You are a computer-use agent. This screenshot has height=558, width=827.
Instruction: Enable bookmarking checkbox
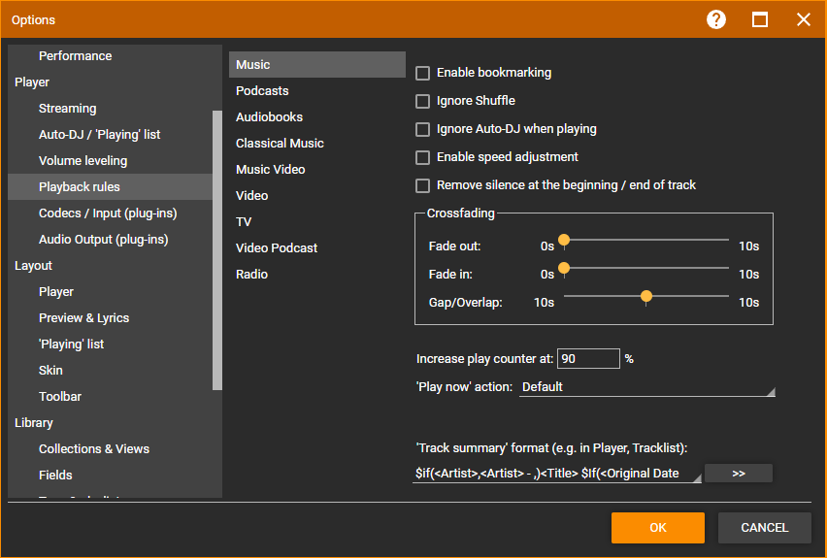pyautogui.click(x=422, y=73)
